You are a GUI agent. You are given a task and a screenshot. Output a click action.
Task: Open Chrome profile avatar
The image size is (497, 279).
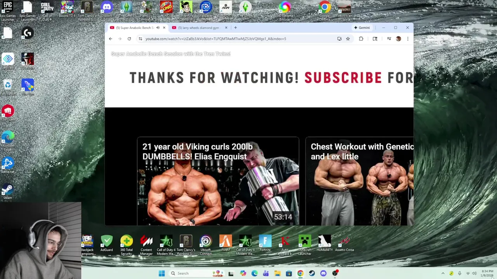pyautogui.click(x=398, y=39)
